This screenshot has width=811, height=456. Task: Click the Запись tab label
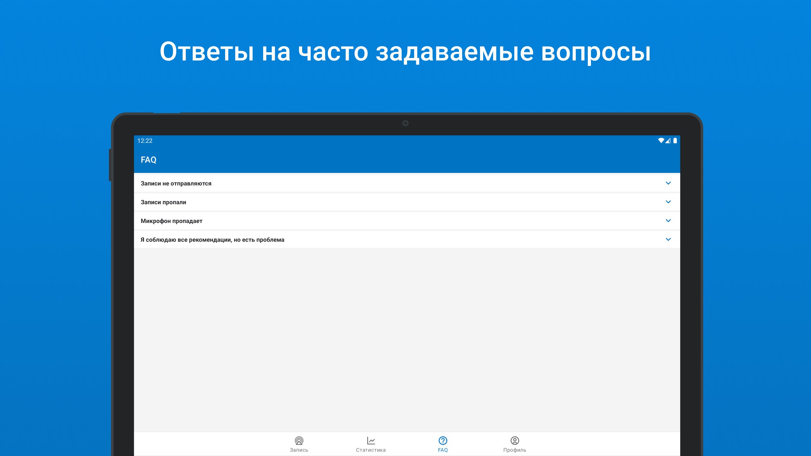coord(299,450)
